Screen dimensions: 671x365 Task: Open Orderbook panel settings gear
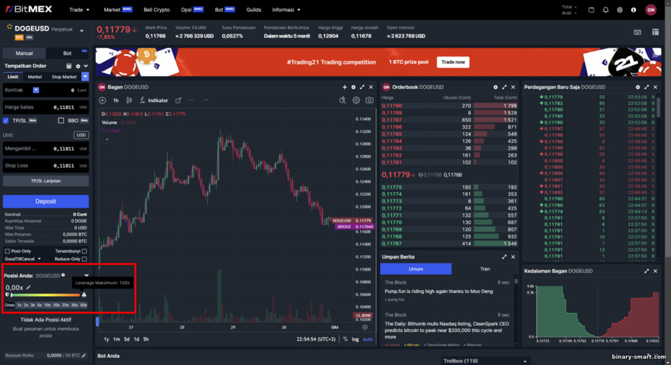pyautogui.click(x=496, y=87)
